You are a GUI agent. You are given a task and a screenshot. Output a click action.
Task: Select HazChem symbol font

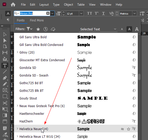pyautogui.click(x=76, y=121)
